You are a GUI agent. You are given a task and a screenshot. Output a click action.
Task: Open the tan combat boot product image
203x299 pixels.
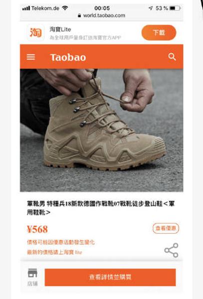(102, 130)
